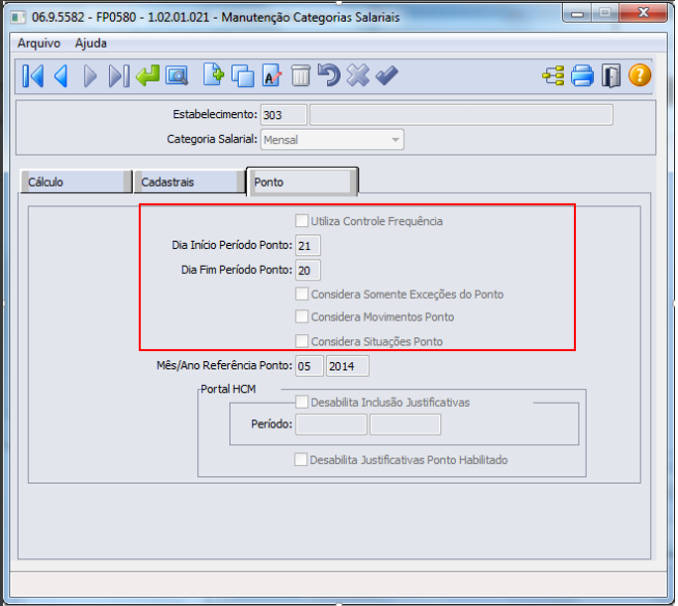This screenshot has height=606, width=678.
Task: Select the Ponto tab
Action: 301,182
